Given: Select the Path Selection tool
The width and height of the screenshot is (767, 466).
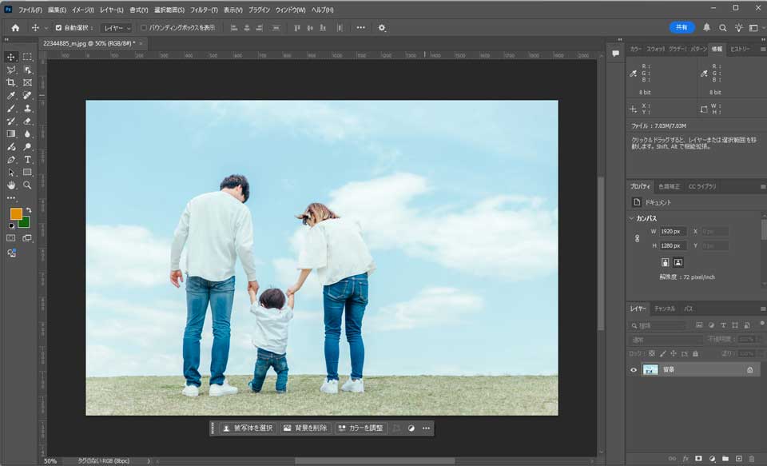Looking at the screenshot, I should pos(11,173).
